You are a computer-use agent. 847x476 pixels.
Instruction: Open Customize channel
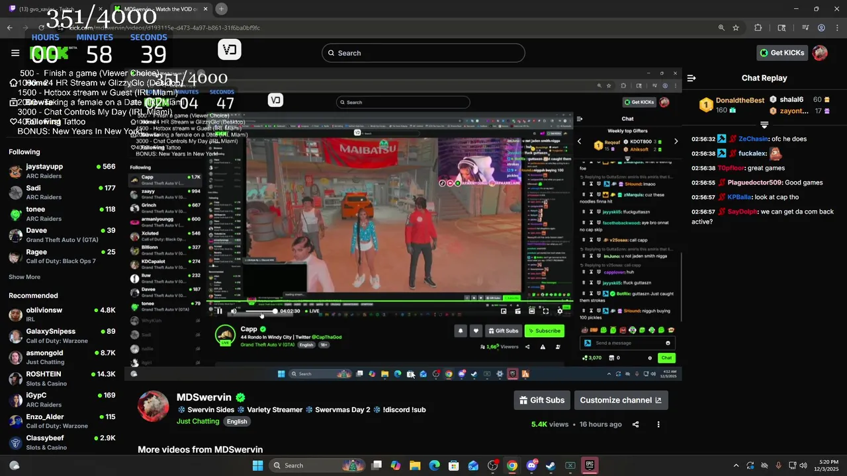click(x=620, y=400)
